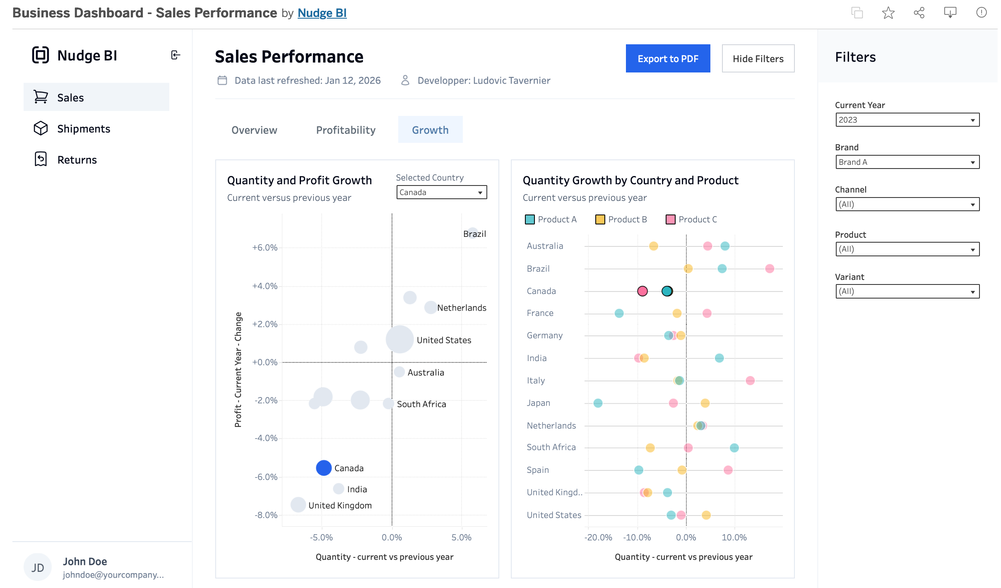Click the Nudge BI logo icon
The image size is (1001, 588).
point(41,55)
